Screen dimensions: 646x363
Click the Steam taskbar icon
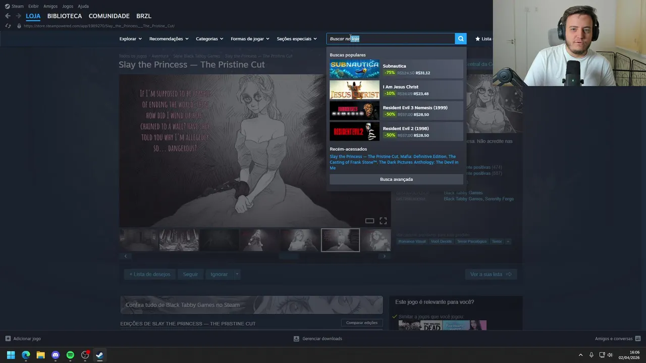point(100,355)
